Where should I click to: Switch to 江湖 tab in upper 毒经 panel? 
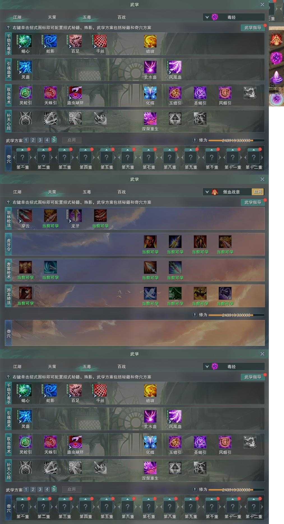click(17, 17)
